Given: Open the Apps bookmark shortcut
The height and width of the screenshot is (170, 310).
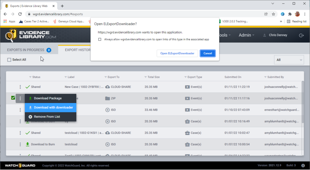Looking at the screenshot, I should click(x=9, y=21).
